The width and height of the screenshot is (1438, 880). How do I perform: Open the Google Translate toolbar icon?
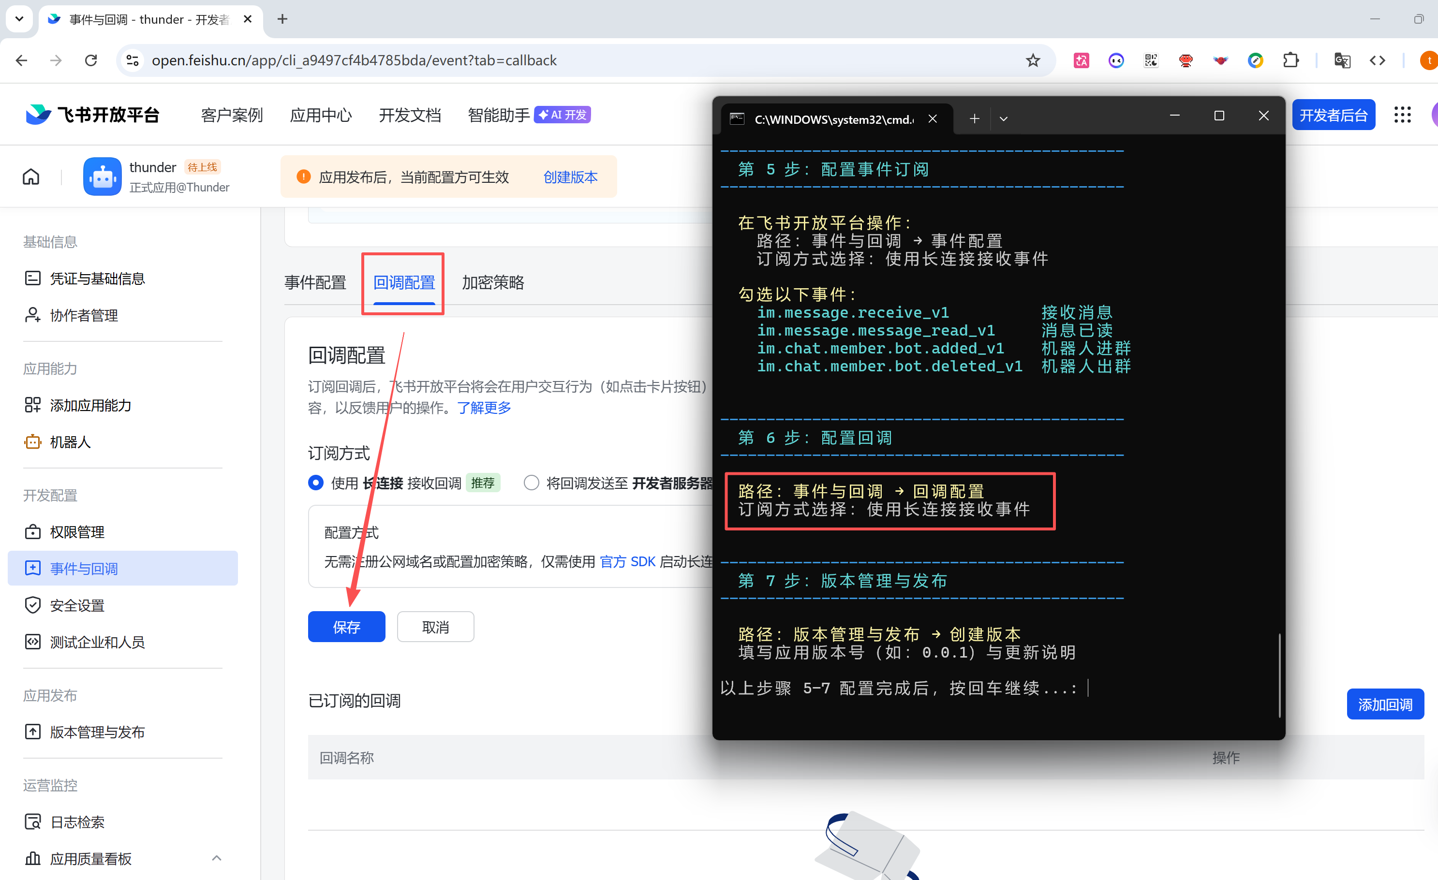coord(1342,60)
